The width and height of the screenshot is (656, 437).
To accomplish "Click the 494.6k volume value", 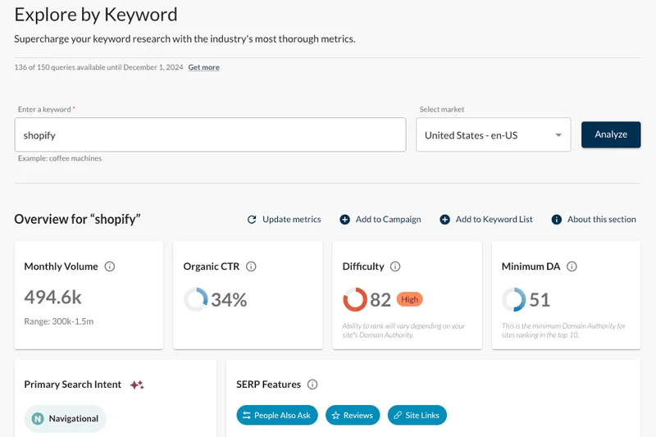I will (x=52, y=298).
